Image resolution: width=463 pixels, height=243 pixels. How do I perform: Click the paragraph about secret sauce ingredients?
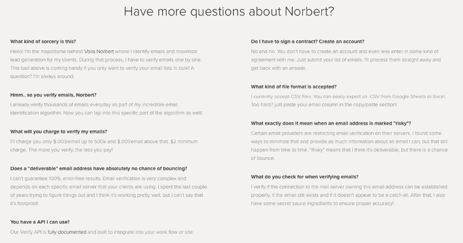pos(349,195)
